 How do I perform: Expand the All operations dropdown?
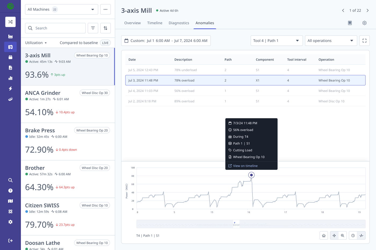331,40
